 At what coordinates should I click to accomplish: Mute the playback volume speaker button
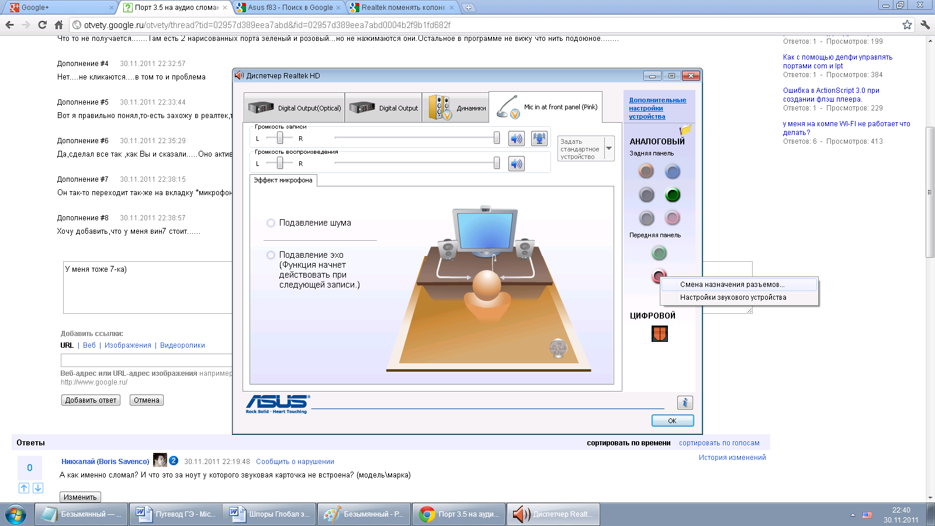point(516,164)
